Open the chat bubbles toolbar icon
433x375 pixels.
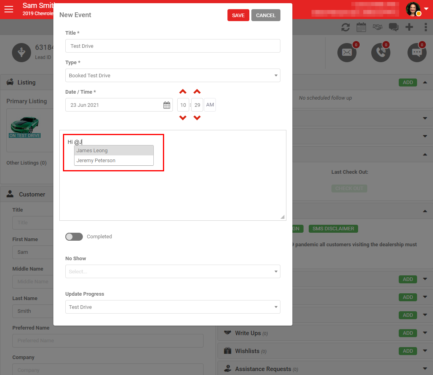(394, 27)
